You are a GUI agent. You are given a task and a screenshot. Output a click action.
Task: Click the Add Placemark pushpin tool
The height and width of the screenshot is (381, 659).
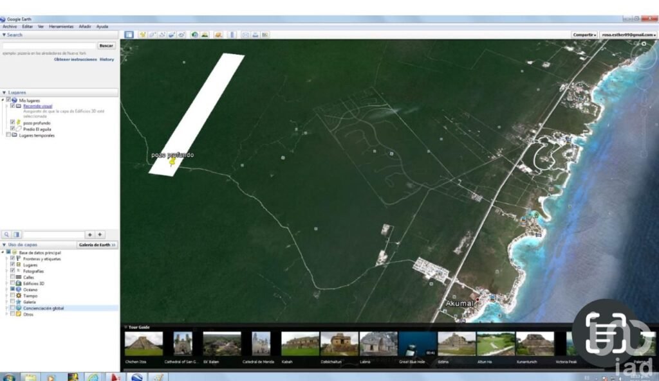(143, 35)
